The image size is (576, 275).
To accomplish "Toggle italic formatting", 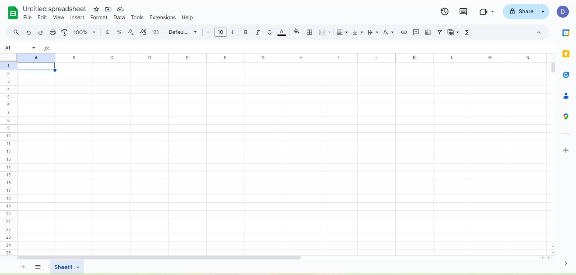I will pyautogui.click(x=258, y=32).
